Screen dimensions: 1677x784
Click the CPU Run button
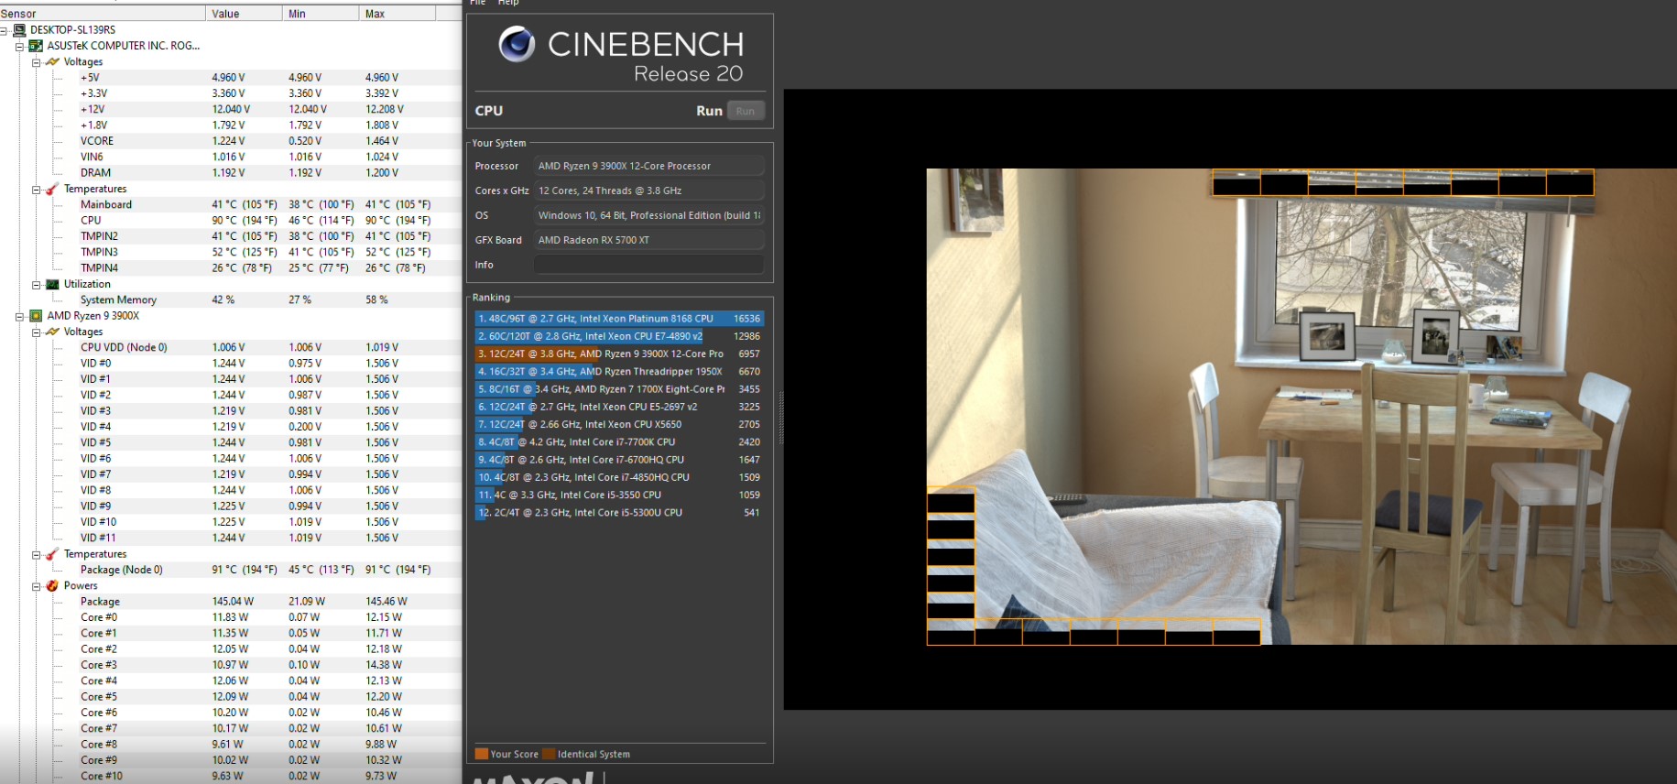pos(746,111)
